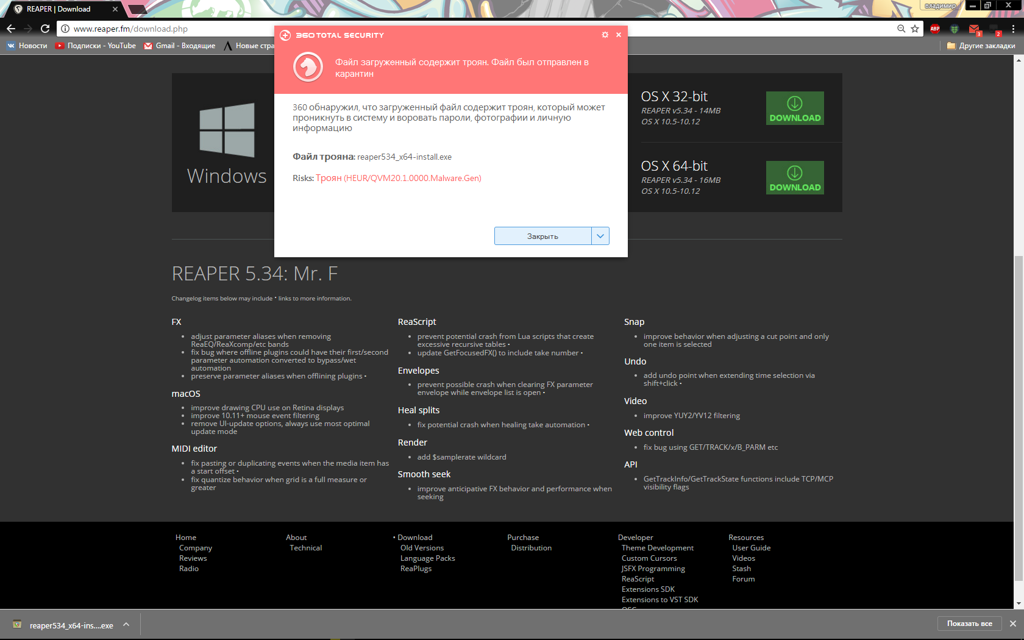Open the Developer footer link
The image size is (1024, 640).
pyautogui.click(x=635, y=538)
